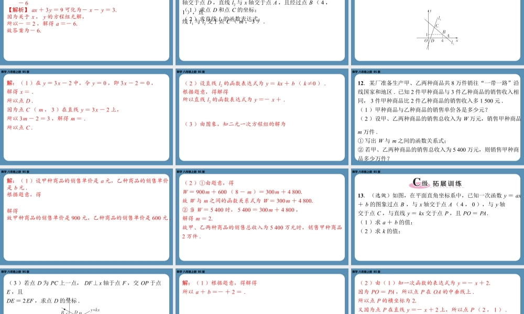524x314 pixels.
Task: Click the 拓展训练 section heading
Action: click(x=447, y=184)
